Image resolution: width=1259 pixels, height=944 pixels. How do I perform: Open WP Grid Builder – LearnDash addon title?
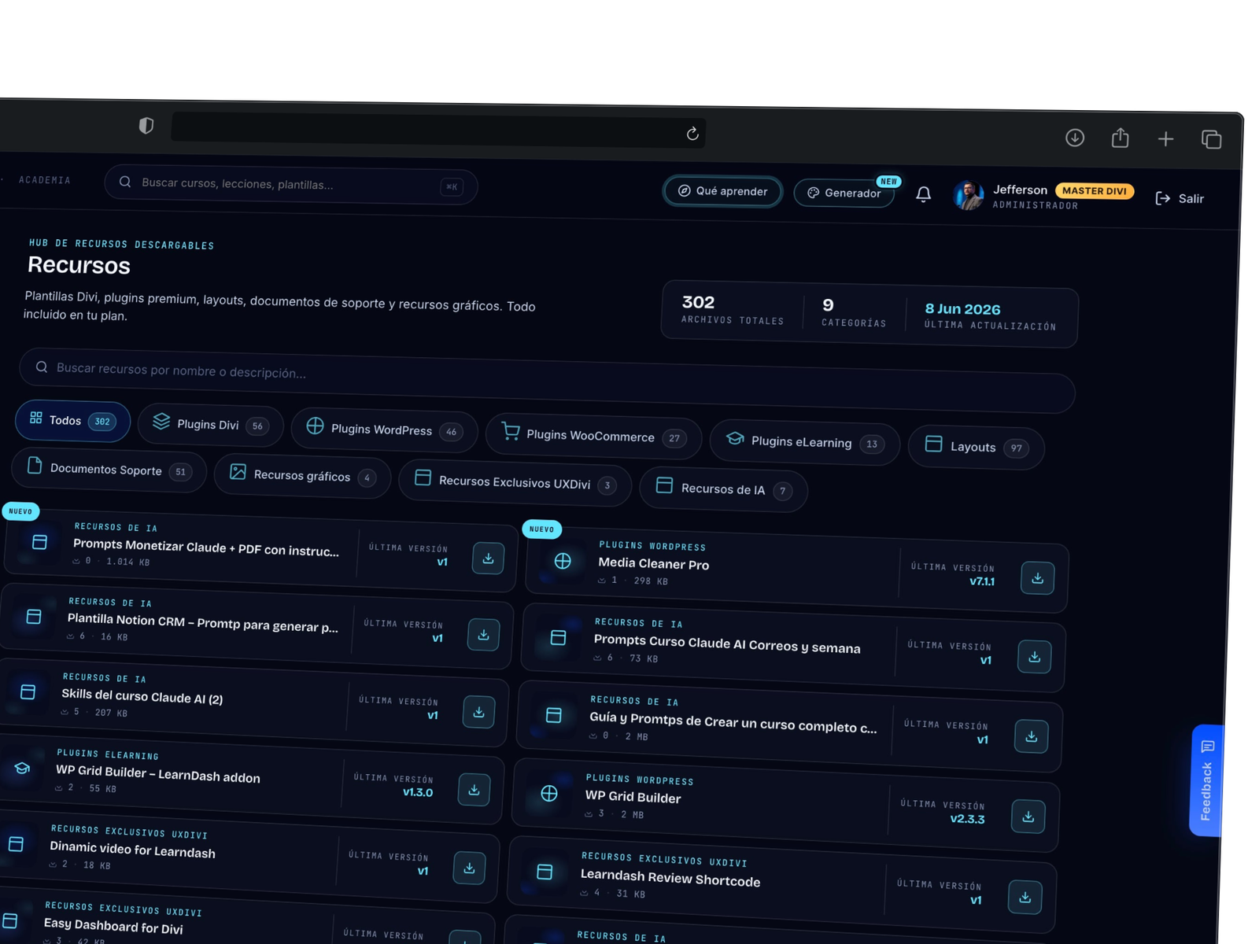point(158,774)
